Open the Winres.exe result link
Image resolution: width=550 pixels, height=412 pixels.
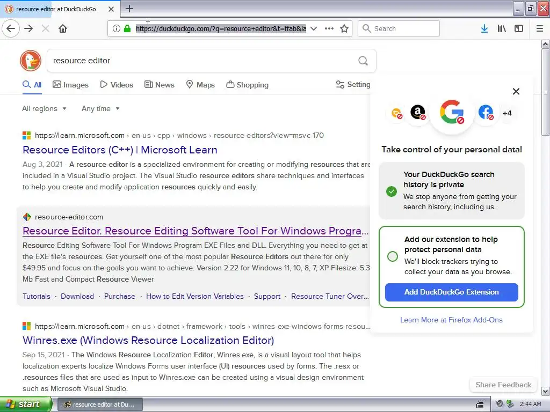click(x=148, y=340)
